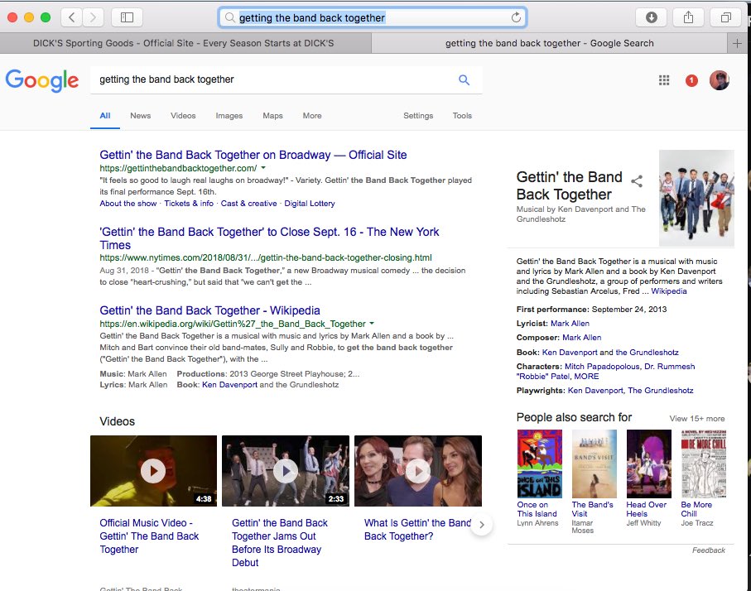Switch to Videos results
The width and height of the screenshot is (751, 591).
pyautogui.click(x=183, y=116)
